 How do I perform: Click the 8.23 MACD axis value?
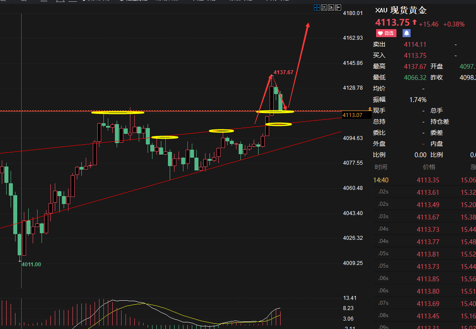coord(348,308)
